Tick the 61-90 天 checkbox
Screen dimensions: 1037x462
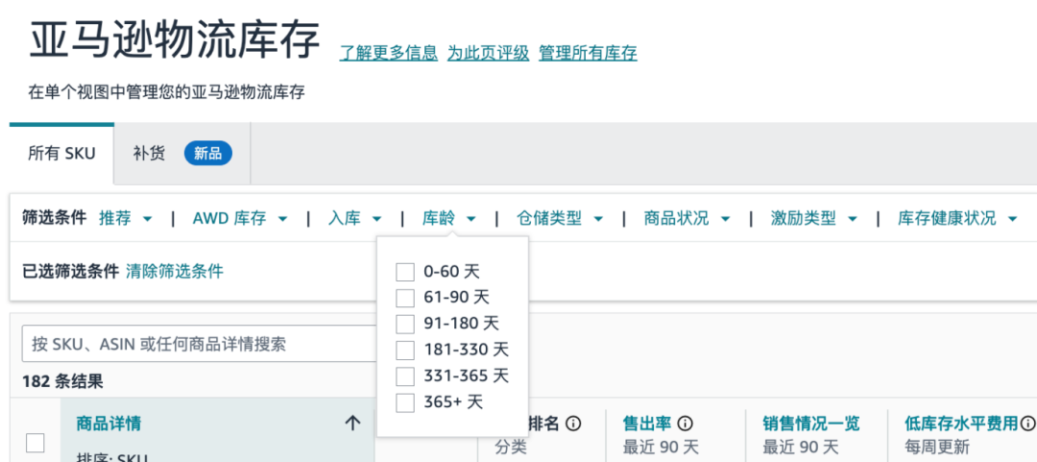click(405, 298)
